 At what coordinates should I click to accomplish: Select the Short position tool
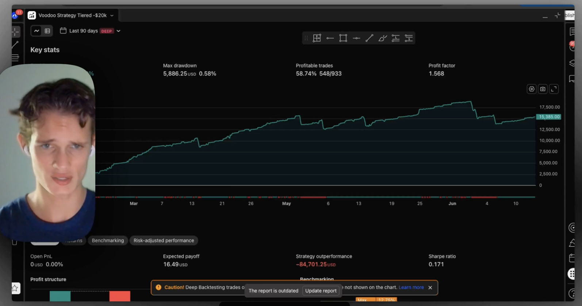tap(409, 38)
